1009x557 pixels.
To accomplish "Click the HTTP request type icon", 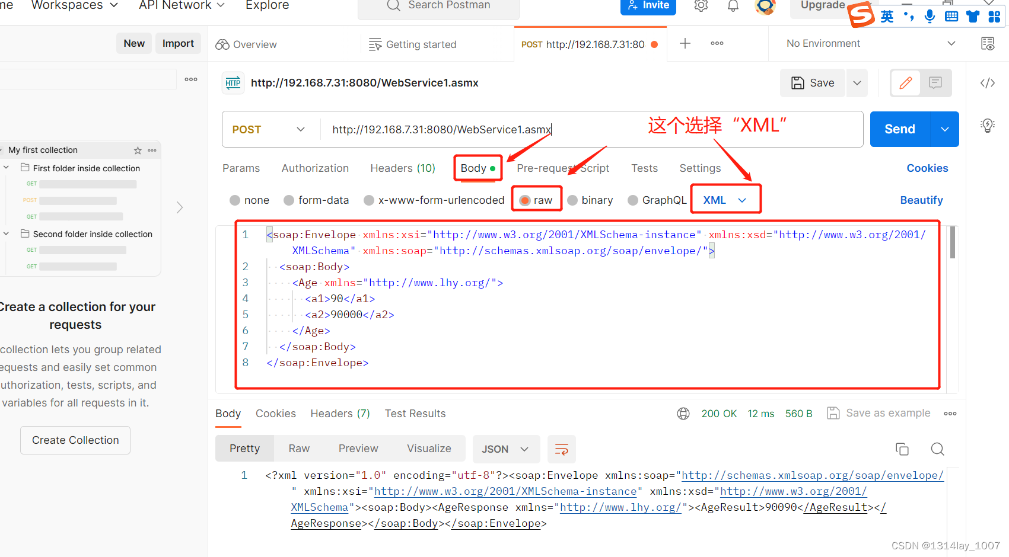I will 233,83.
